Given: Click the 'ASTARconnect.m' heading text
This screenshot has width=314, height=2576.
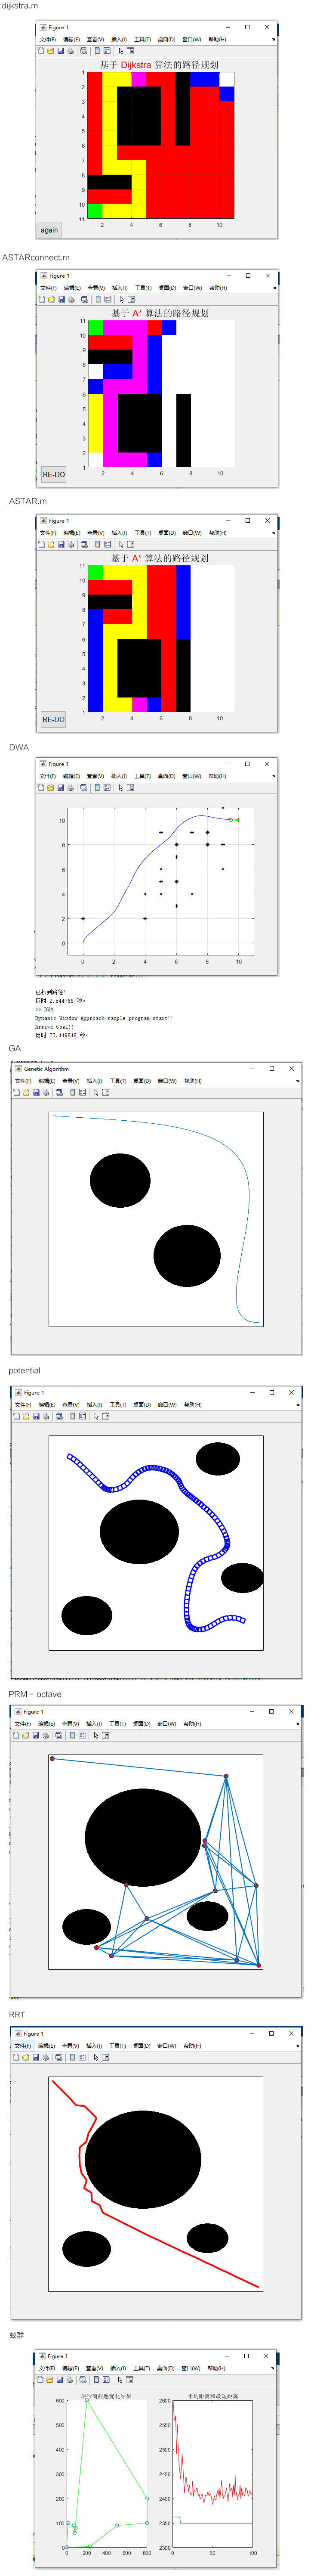Looking at the screenshot, I should (x=36, y=257).
